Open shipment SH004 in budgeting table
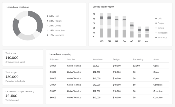 (53, 85)
